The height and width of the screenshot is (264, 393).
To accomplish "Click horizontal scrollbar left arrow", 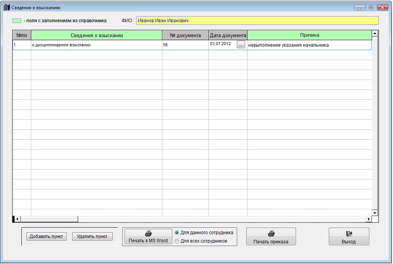I will point(17,219).
